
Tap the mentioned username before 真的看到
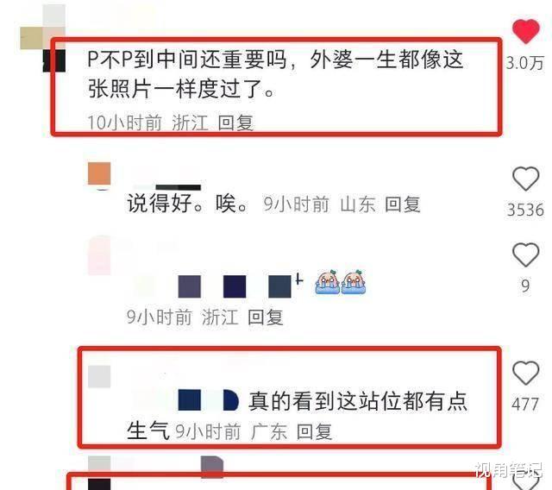click(186, 400)
